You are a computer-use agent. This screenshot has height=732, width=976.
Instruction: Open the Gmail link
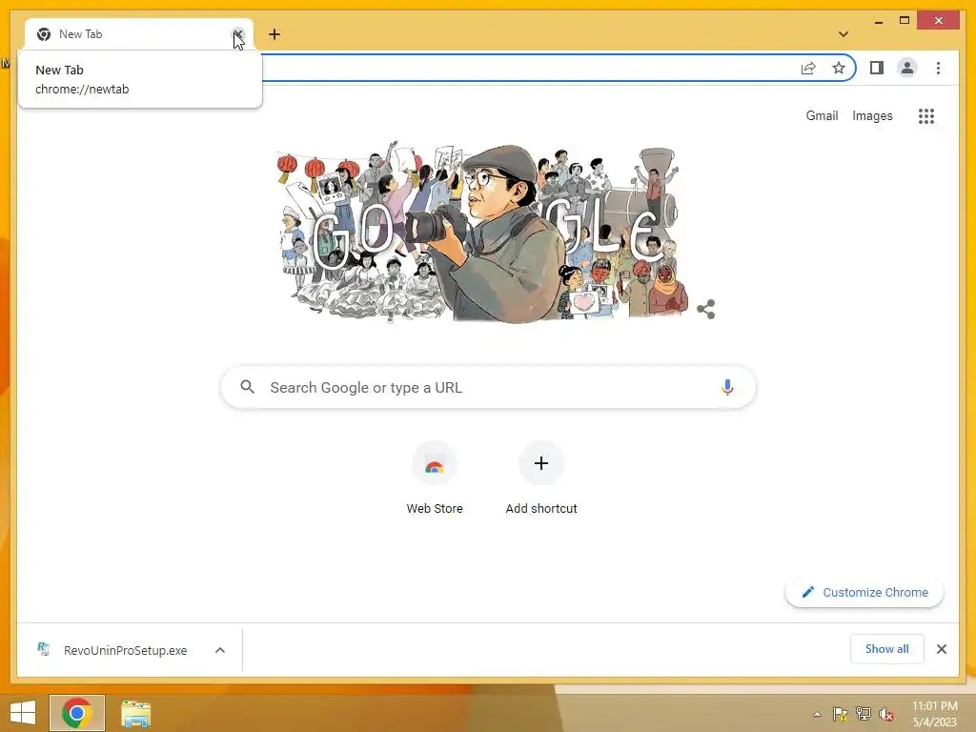pyautogui.click(x=822, y=115)
